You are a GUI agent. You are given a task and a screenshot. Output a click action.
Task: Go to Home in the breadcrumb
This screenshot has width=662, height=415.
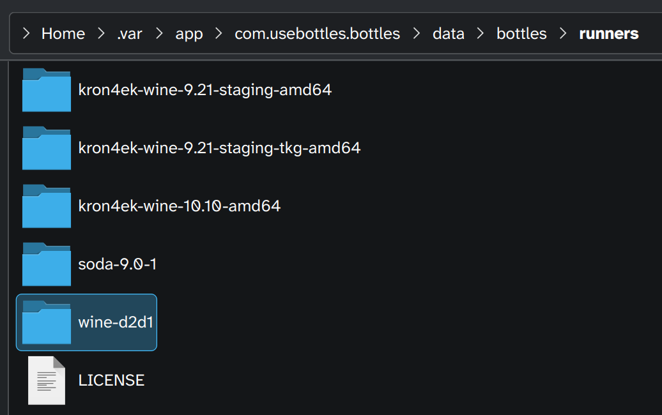(63, 34)
